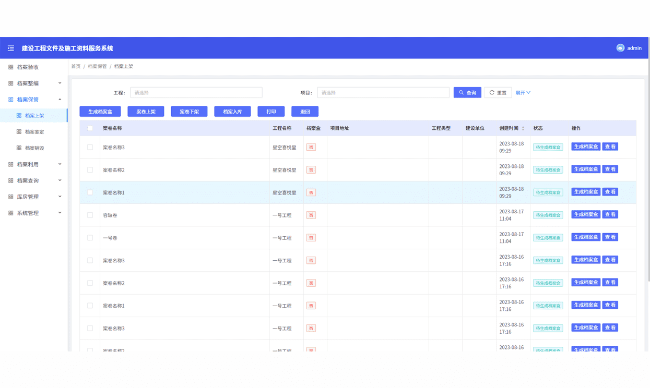Go to 首页 in the breadcrumb
The width and height of the screenshot is (650, 388).
76,66
